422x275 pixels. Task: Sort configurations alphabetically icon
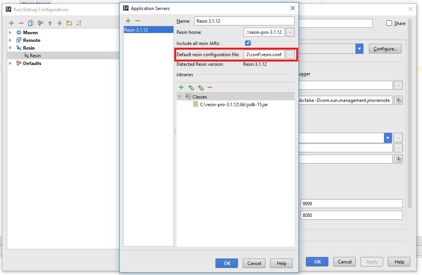78,23
